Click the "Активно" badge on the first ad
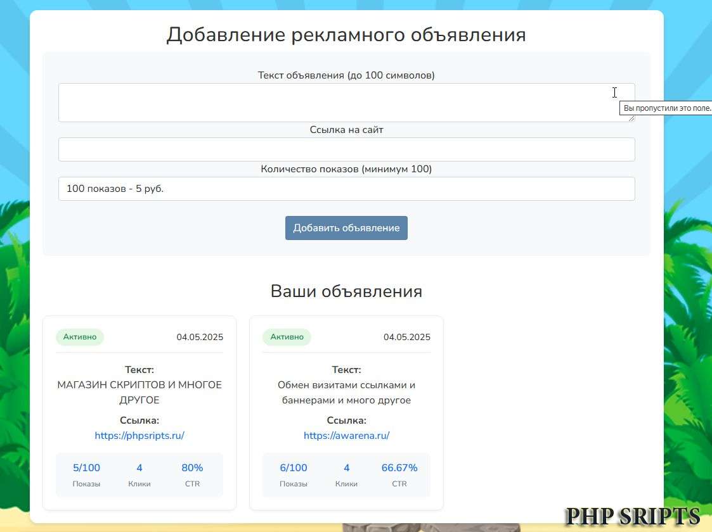712x532 pixels. pos(79,336)
